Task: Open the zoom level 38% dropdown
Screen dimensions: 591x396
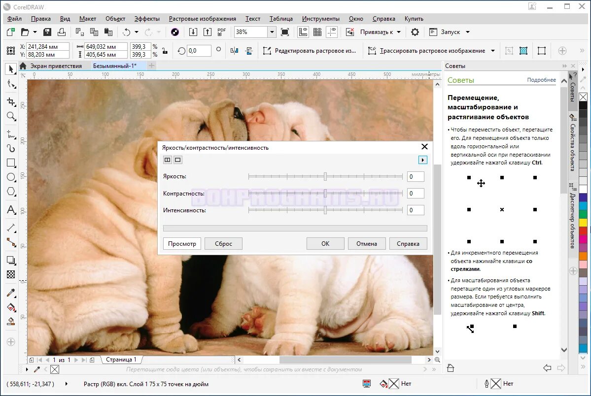Action: tap(272, 32)
